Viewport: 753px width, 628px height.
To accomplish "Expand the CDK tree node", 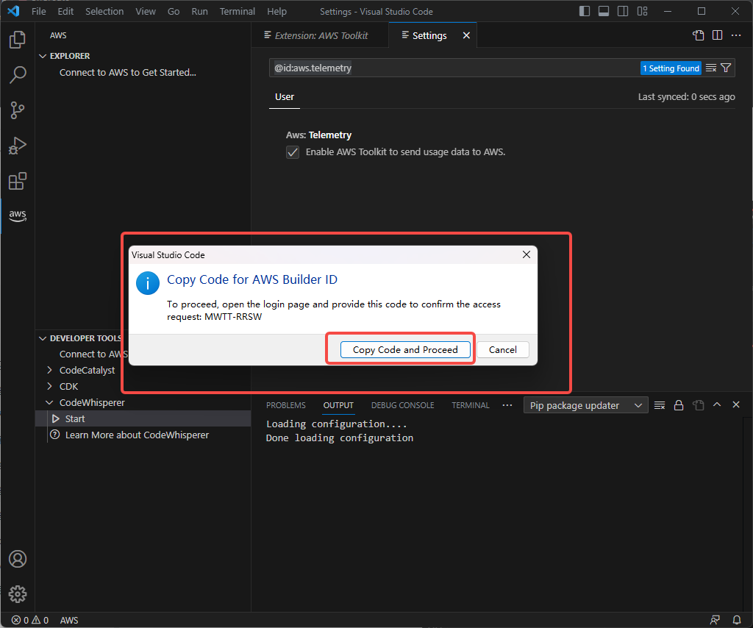I will pyautogui.click(x=49, y=387).
